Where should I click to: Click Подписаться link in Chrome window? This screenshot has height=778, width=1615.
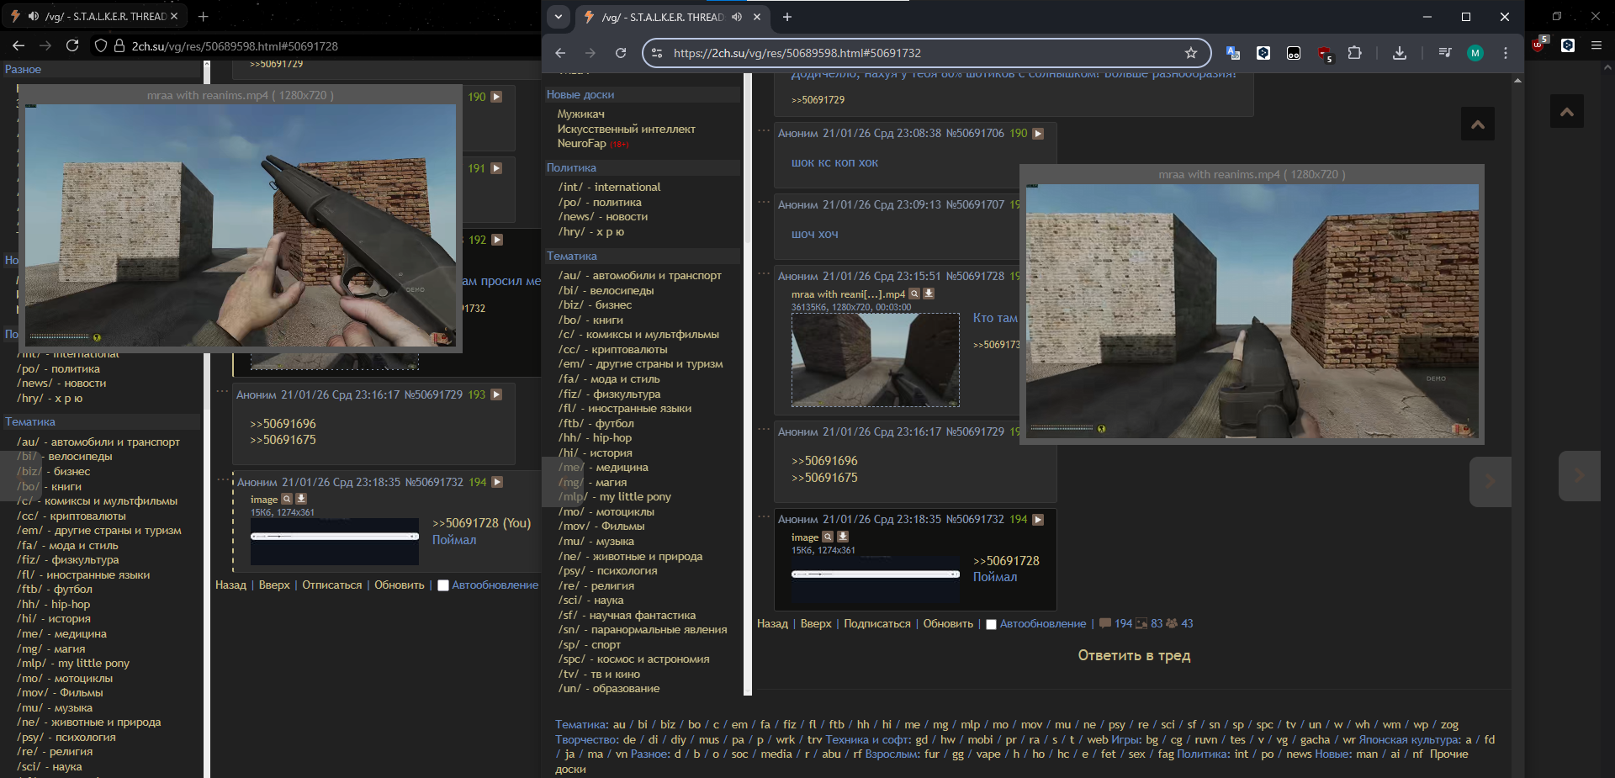tap(877, 623)
